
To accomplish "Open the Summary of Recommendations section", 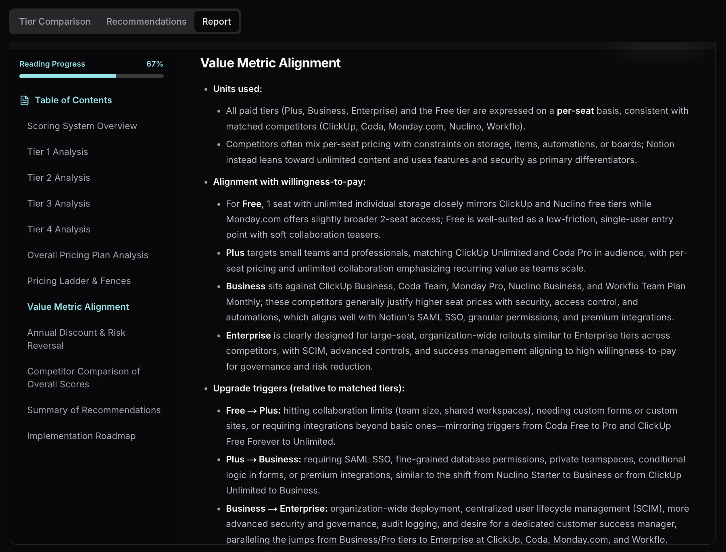I will [x=94, y=410].
